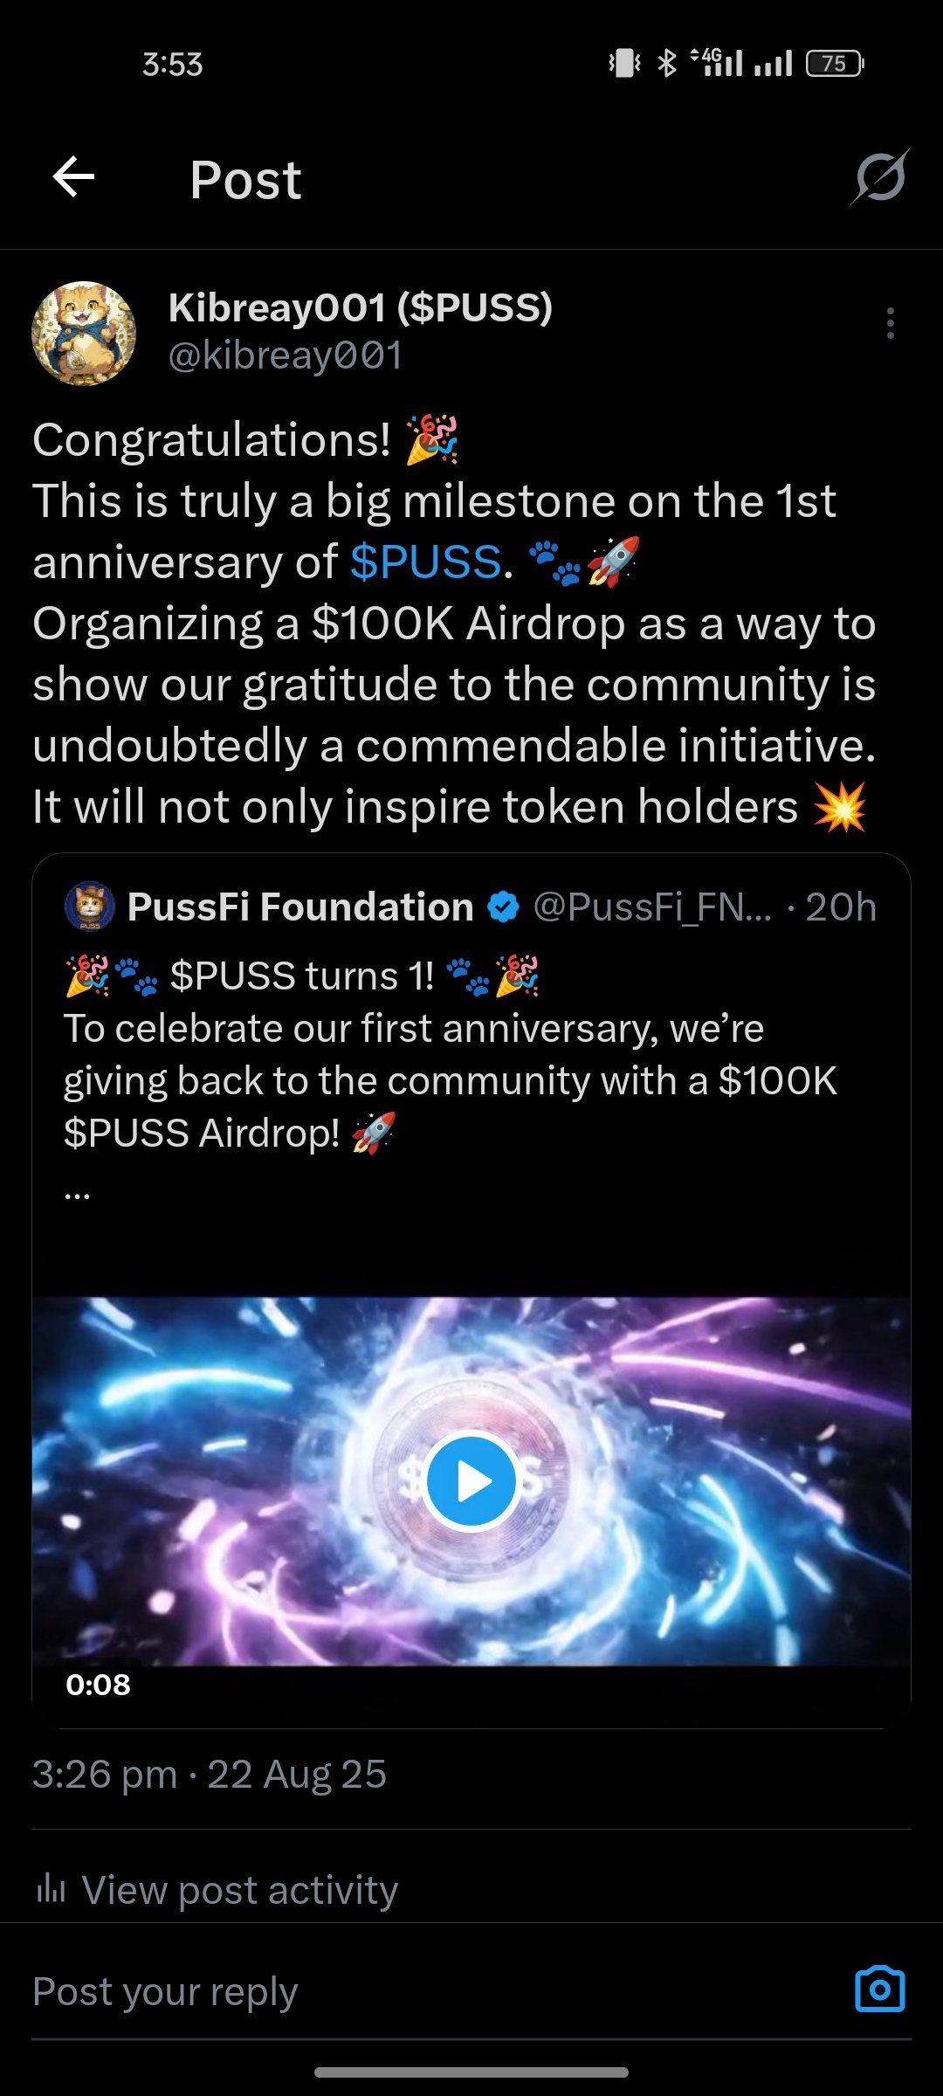
Task: Open the Kibreay001 ($PUSS) display name
Action: [360, 307]
